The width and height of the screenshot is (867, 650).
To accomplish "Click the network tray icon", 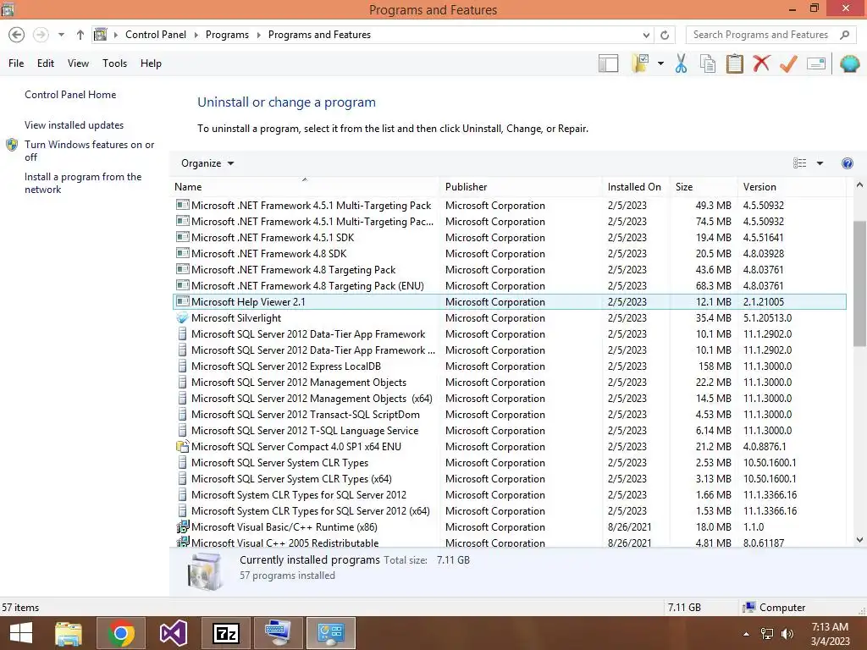I will point(767,634).
